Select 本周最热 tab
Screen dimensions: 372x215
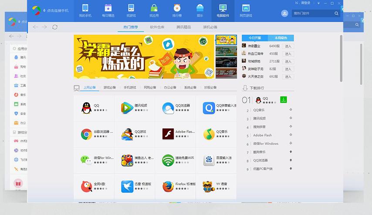coord(281,38)
